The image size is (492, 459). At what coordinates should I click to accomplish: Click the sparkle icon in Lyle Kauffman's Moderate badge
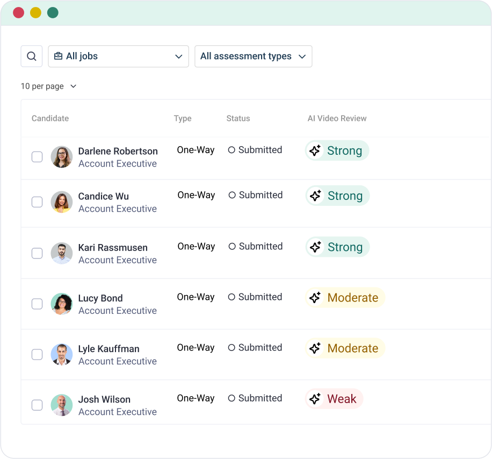(x=315, y=348)
